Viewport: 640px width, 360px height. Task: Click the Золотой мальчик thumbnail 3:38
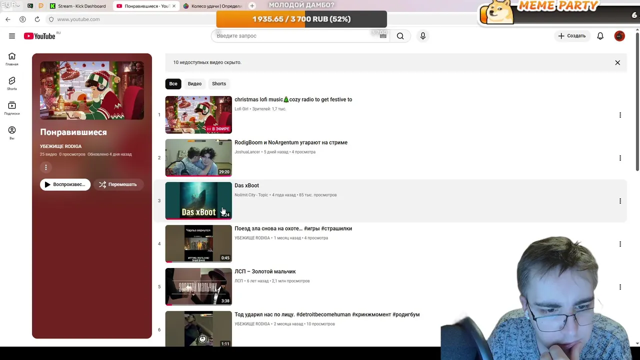198,287
